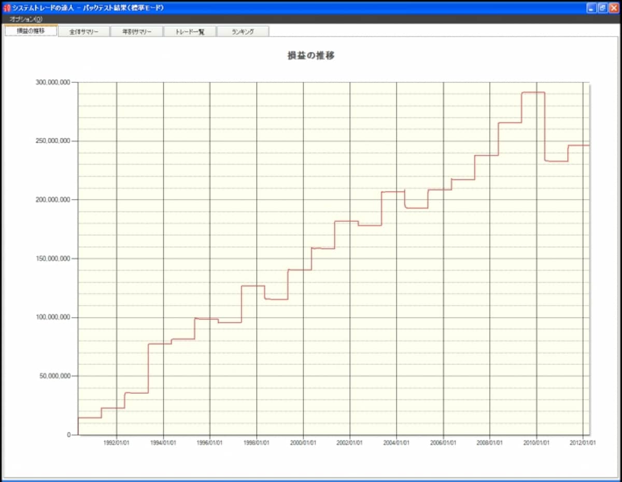Click the application icon in the title bar
The height and width of the screenshot is (482, 622).
click(7, 8)
